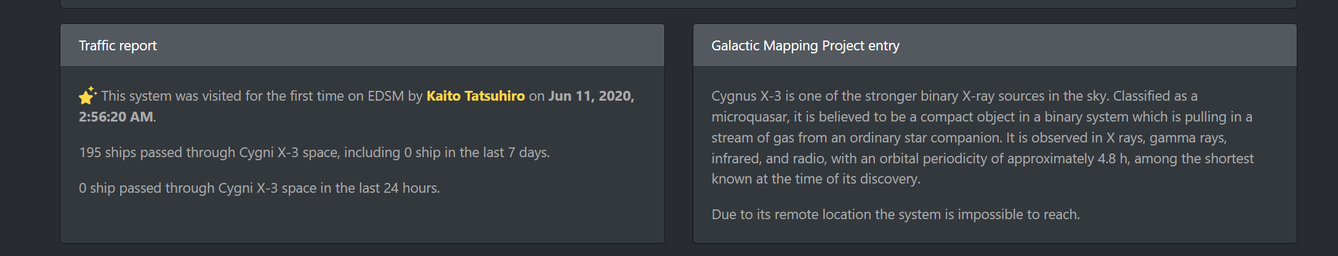
Task: Click the first-discovery star icon
Action: click(87, 96)
